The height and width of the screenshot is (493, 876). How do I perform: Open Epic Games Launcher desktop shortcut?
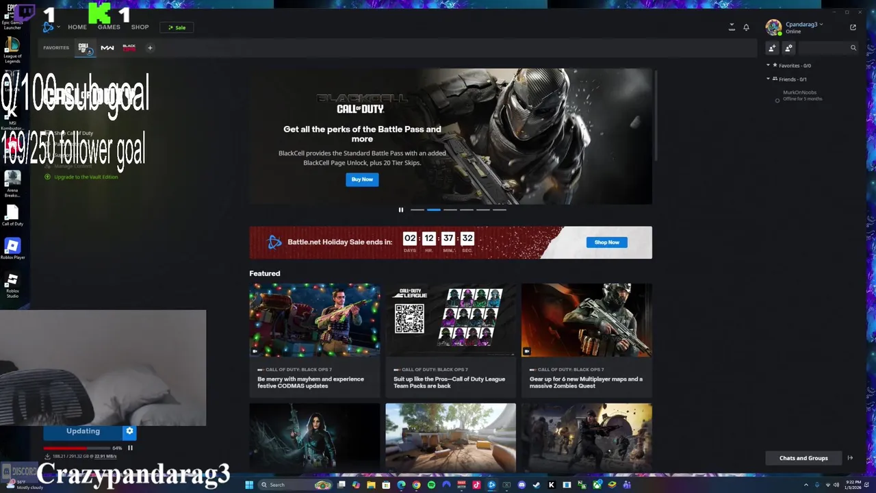pos(12,18)
